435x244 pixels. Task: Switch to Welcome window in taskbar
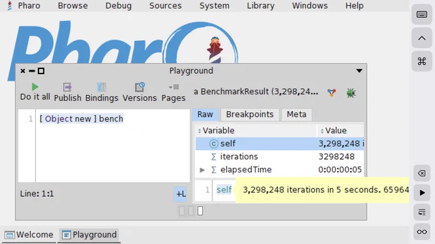click(x=29, y=235)
